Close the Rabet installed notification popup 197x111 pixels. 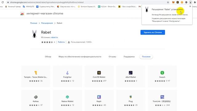190,6
